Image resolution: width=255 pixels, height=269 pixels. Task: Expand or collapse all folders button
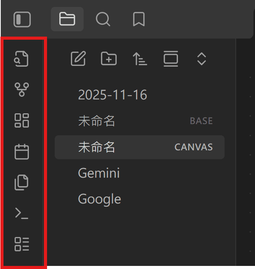(x=201, y=59)
